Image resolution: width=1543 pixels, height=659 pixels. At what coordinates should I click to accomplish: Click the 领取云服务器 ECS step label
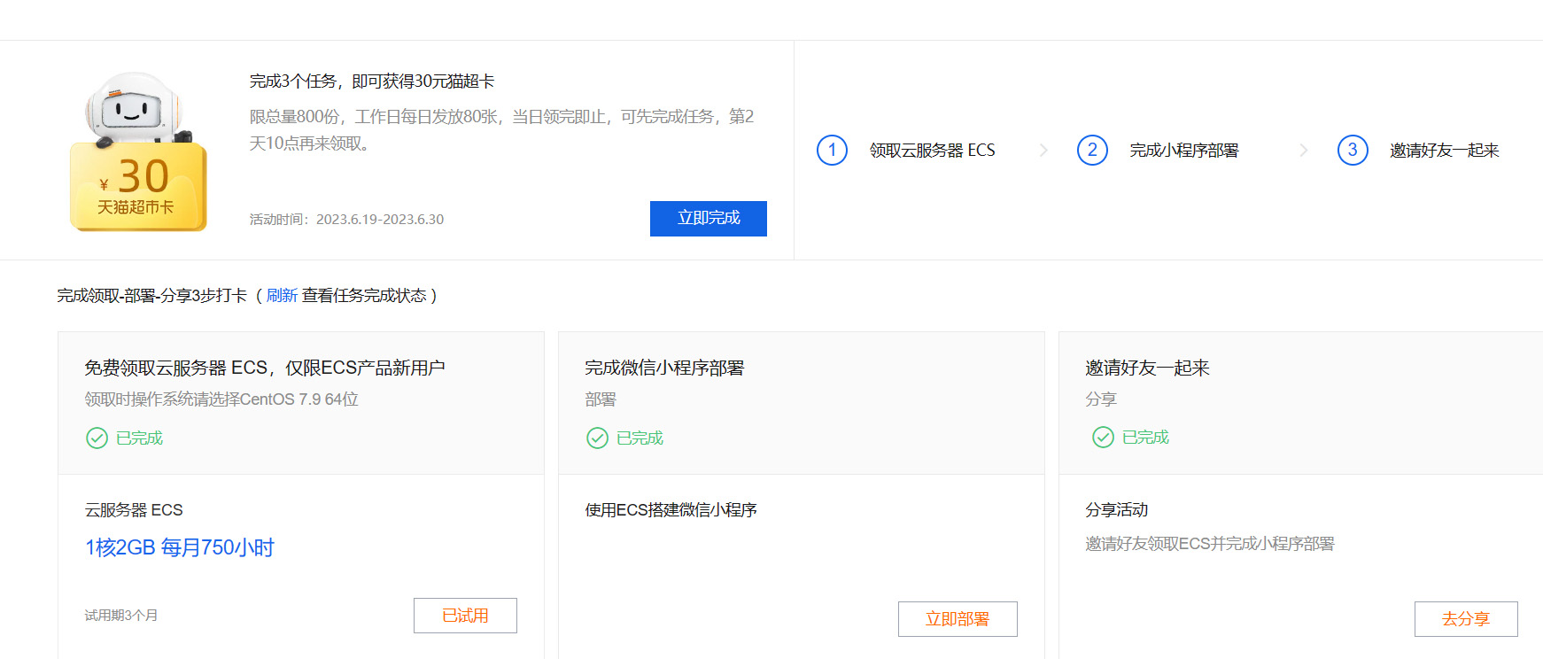(932, 151)
